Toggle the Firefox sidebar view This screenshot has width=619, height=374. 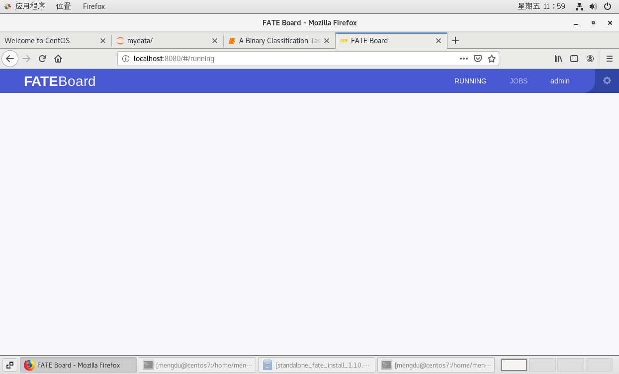point(574,59)
